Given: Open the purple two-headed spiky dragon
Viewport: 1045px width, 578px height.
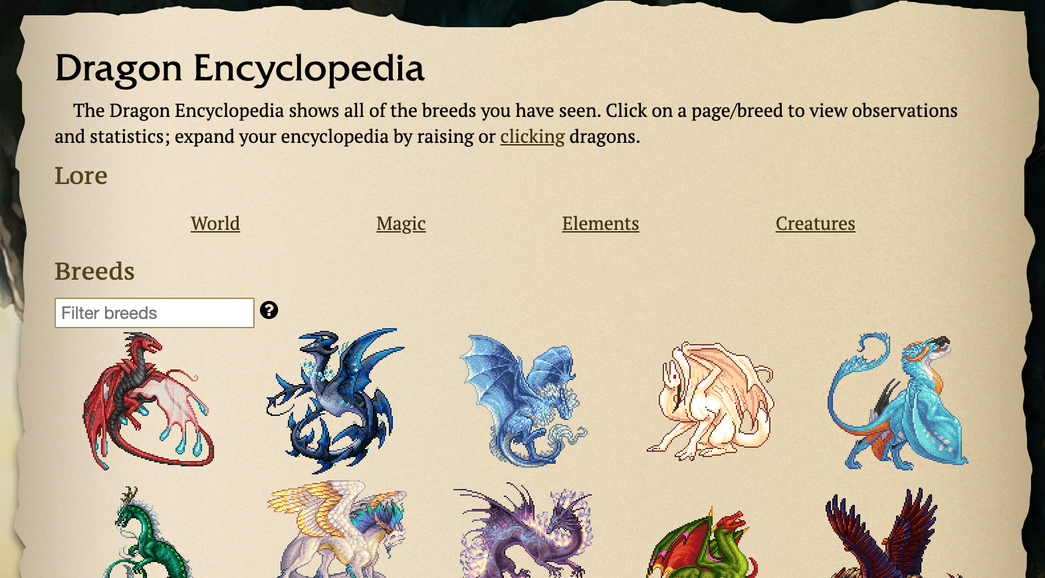Looking at the screenshot, I should (523, 530).
